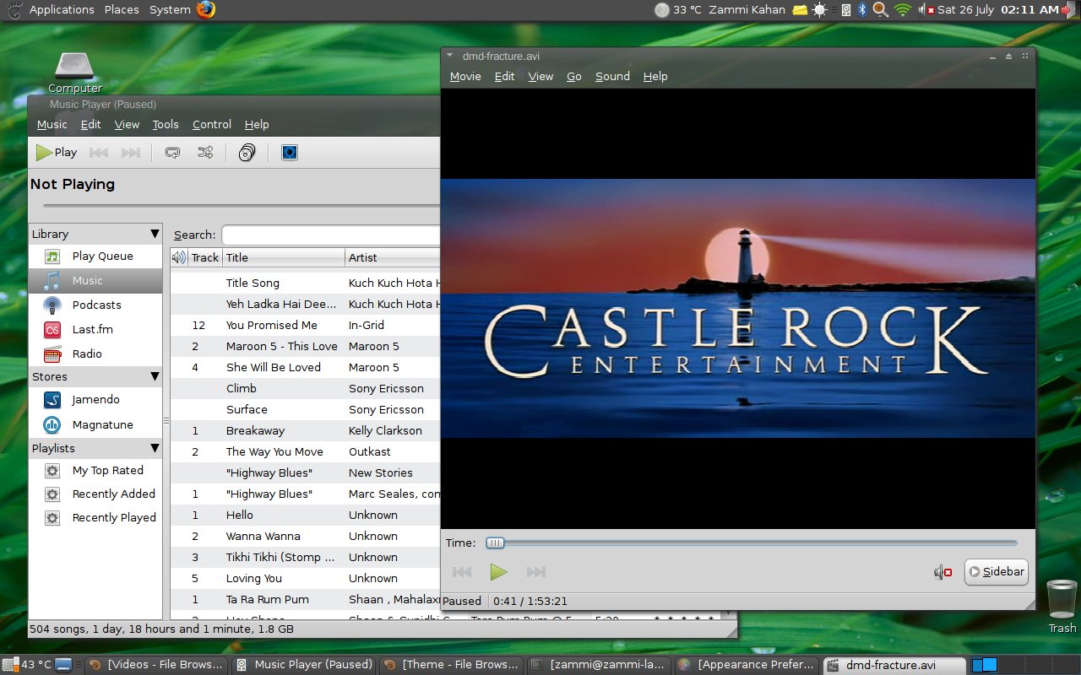Switch to Appearance Preferences taskbar window
The width and height of the screenshot is (1081, 675).
tap(747, 665)
